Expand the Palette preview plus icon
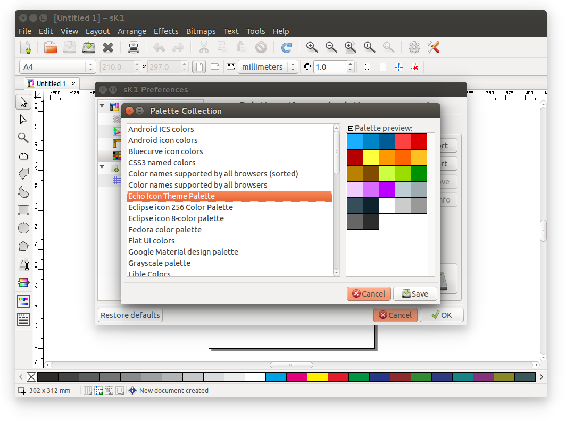Viewport: 566px width, 421px height. point(351,129)
